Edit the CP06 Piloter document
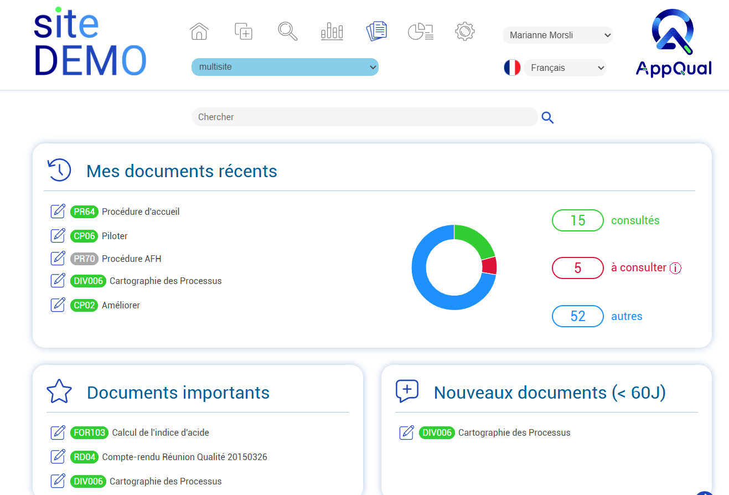The height and width of the screenshot is (495, 729). click(x=58, y=236)
